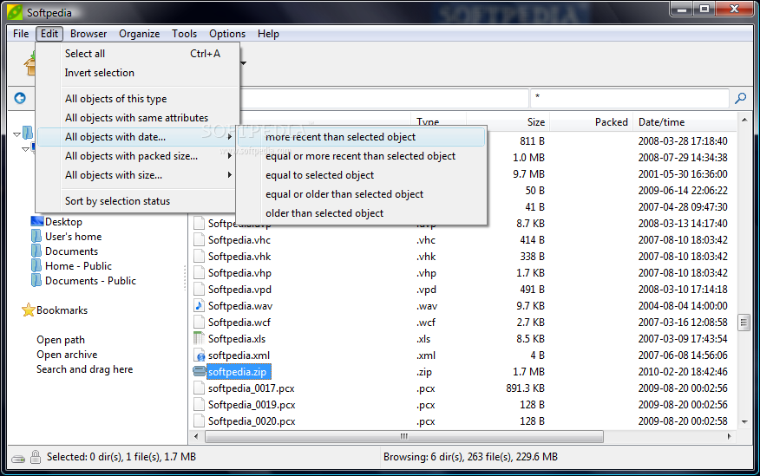Sort by the Packed column header
760x476 pixels.
pyautogui.click(x=592, y=122)
